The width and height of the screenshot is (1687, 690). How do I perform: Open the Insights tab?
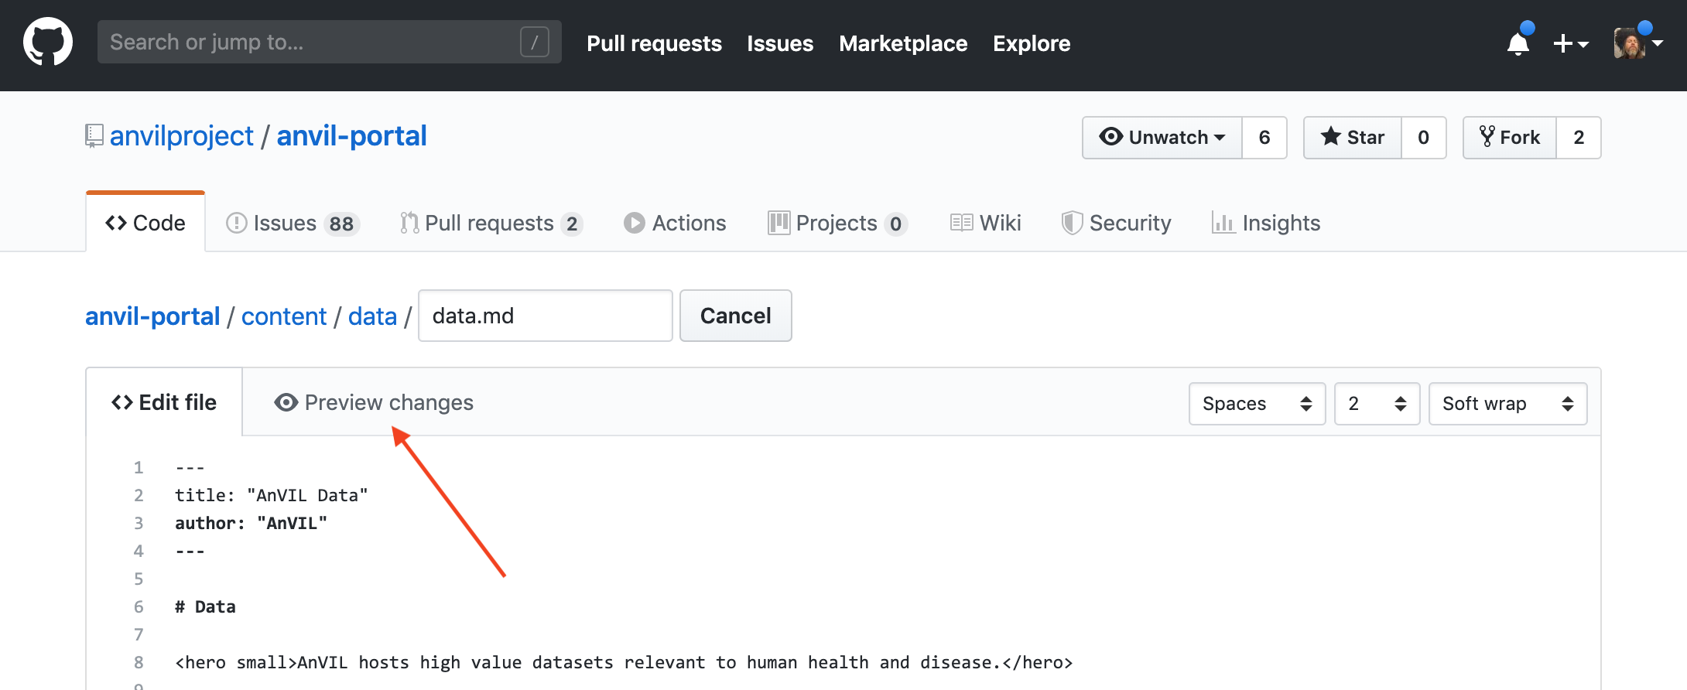click(1266, 223)
